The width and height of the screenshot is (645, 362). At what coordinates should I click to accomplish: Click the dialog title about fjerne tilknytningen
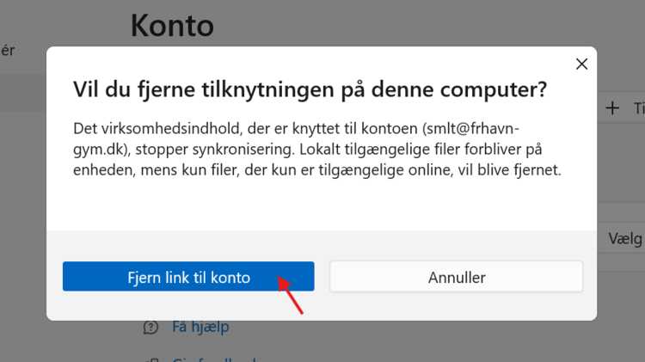(310, 90)
